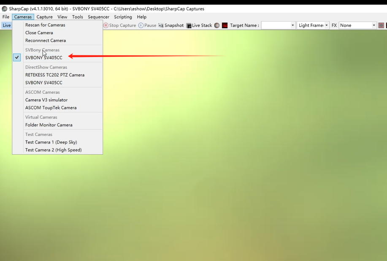Click the Target Name input field
This screenshot has width=387, height=261.
(276, 25)
